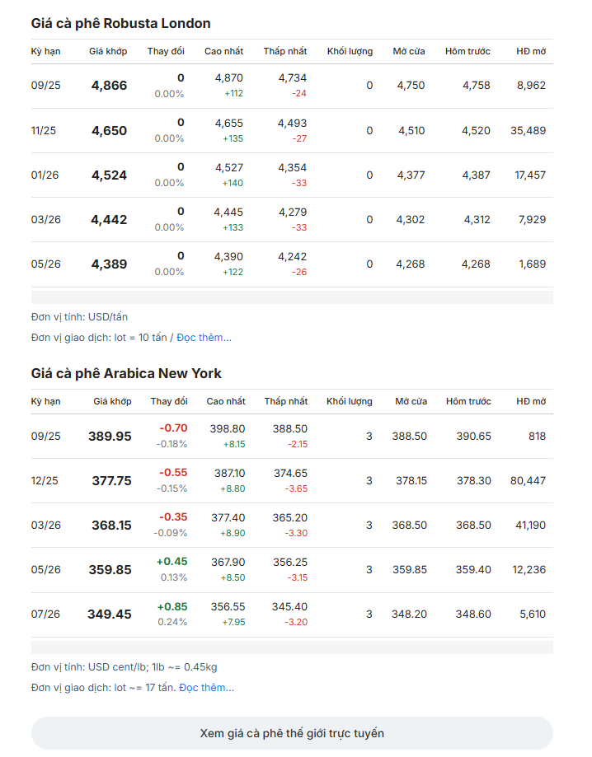The width and height of the screenshot is (592, 757).
Task: Click Arabica change value -0.35
Action: (173, 516)
